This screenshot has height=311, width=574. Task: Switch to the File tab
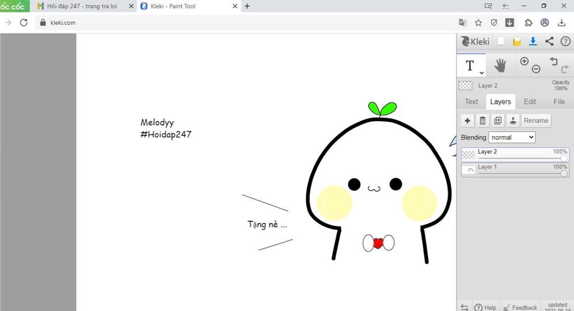pos(559,102)
